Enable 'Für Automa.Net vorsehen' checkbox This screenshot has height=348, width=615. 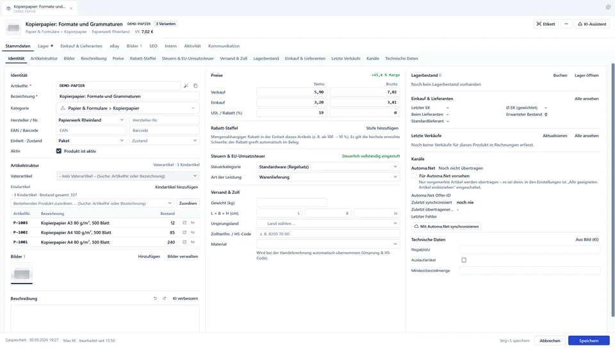[414, 176]
